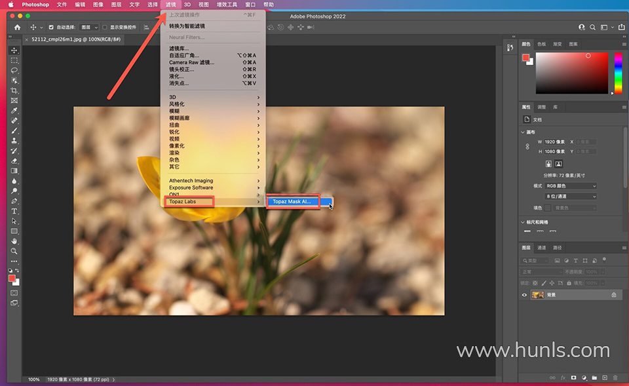Image resolution: width=629 pixels, height=386 pixels.
Task: Choose Topaz Mask AI... from submenu
Action: point(299,201)
